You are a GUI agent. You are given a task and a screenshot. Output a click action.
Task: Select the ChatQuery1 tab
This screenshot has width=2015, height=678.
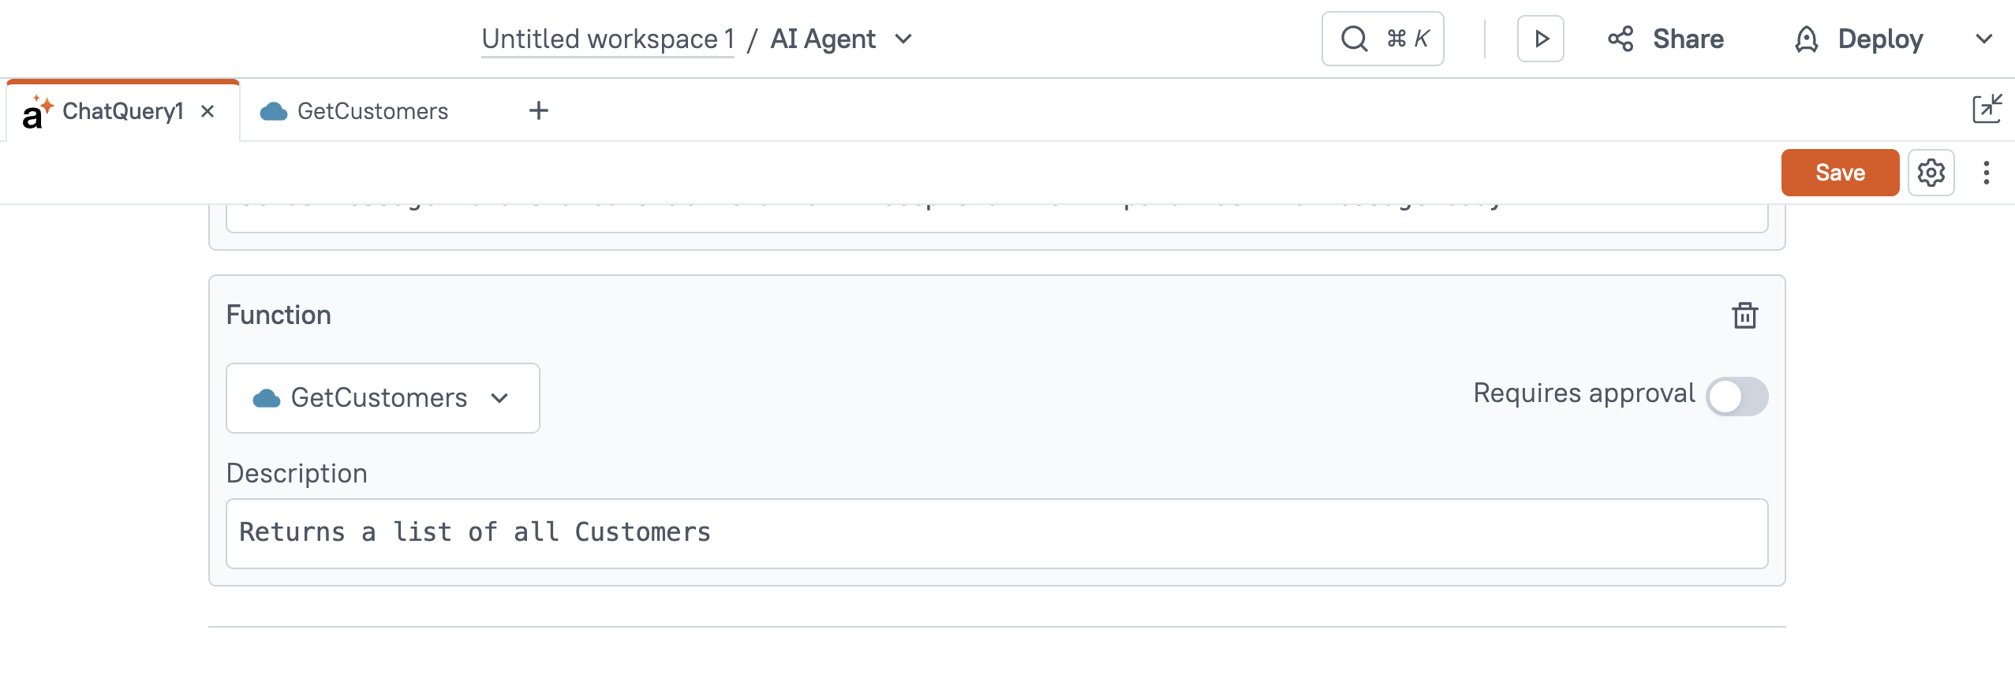point(121,111)
